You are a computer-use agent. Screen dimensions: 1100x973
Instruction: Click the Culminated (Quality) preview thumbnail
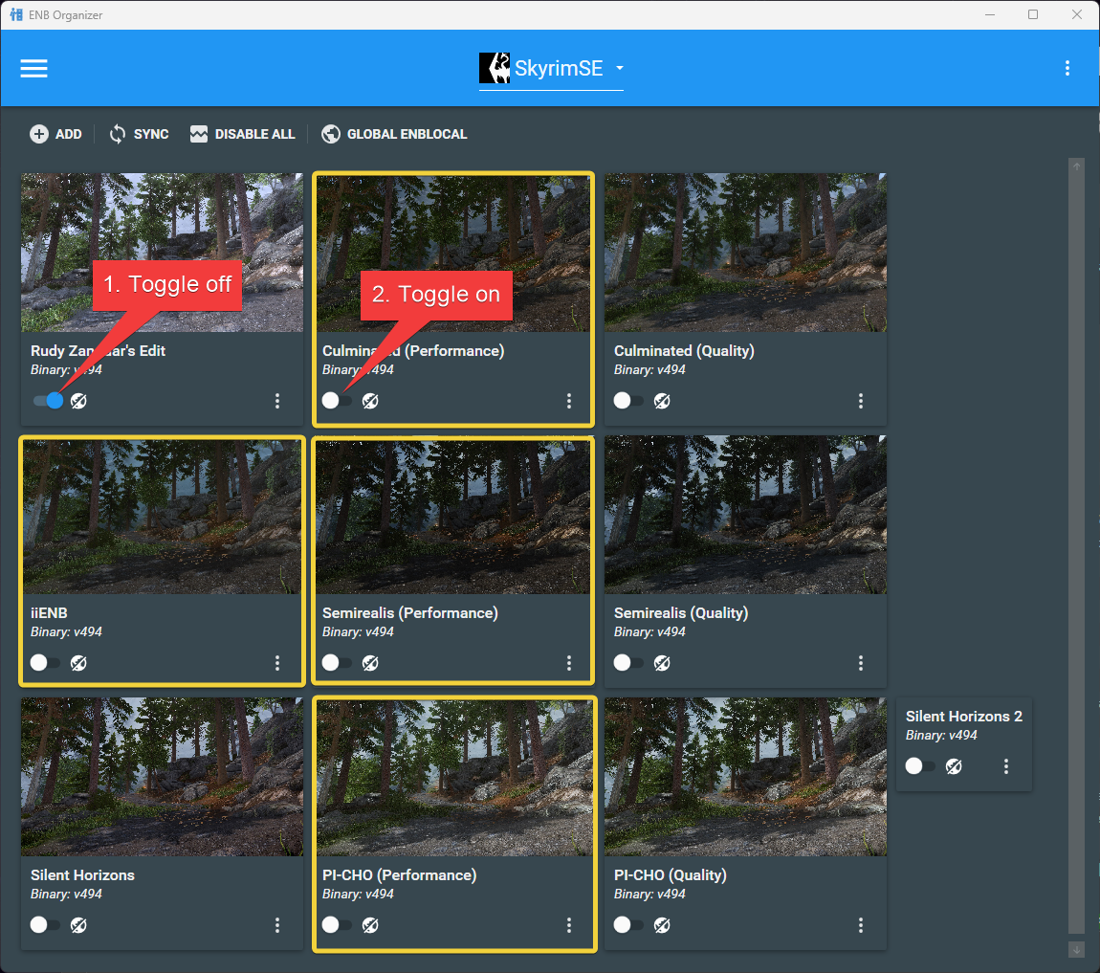746,253
